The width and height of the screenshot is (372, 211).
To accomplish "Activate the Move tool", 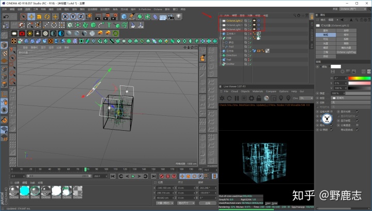I will [x=32, y=16].
